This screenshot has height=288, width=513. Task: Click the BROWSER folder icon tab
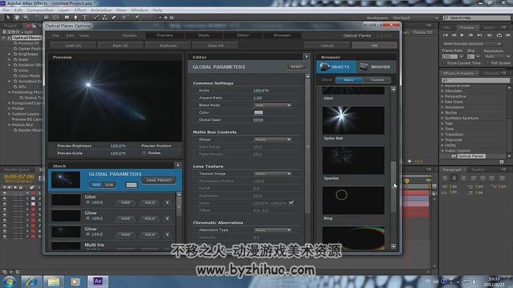pos(376,67)
